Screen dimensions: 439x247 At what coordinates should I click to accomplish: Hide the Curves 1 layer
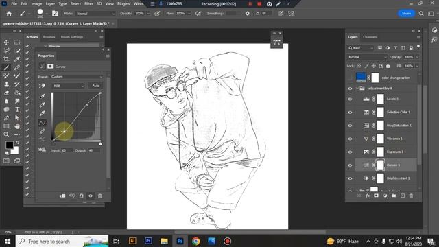(350, 165)
